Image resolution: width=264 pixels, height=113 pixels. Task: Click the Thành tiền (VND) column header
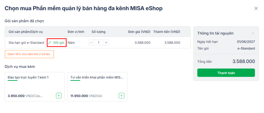point(167,32)
